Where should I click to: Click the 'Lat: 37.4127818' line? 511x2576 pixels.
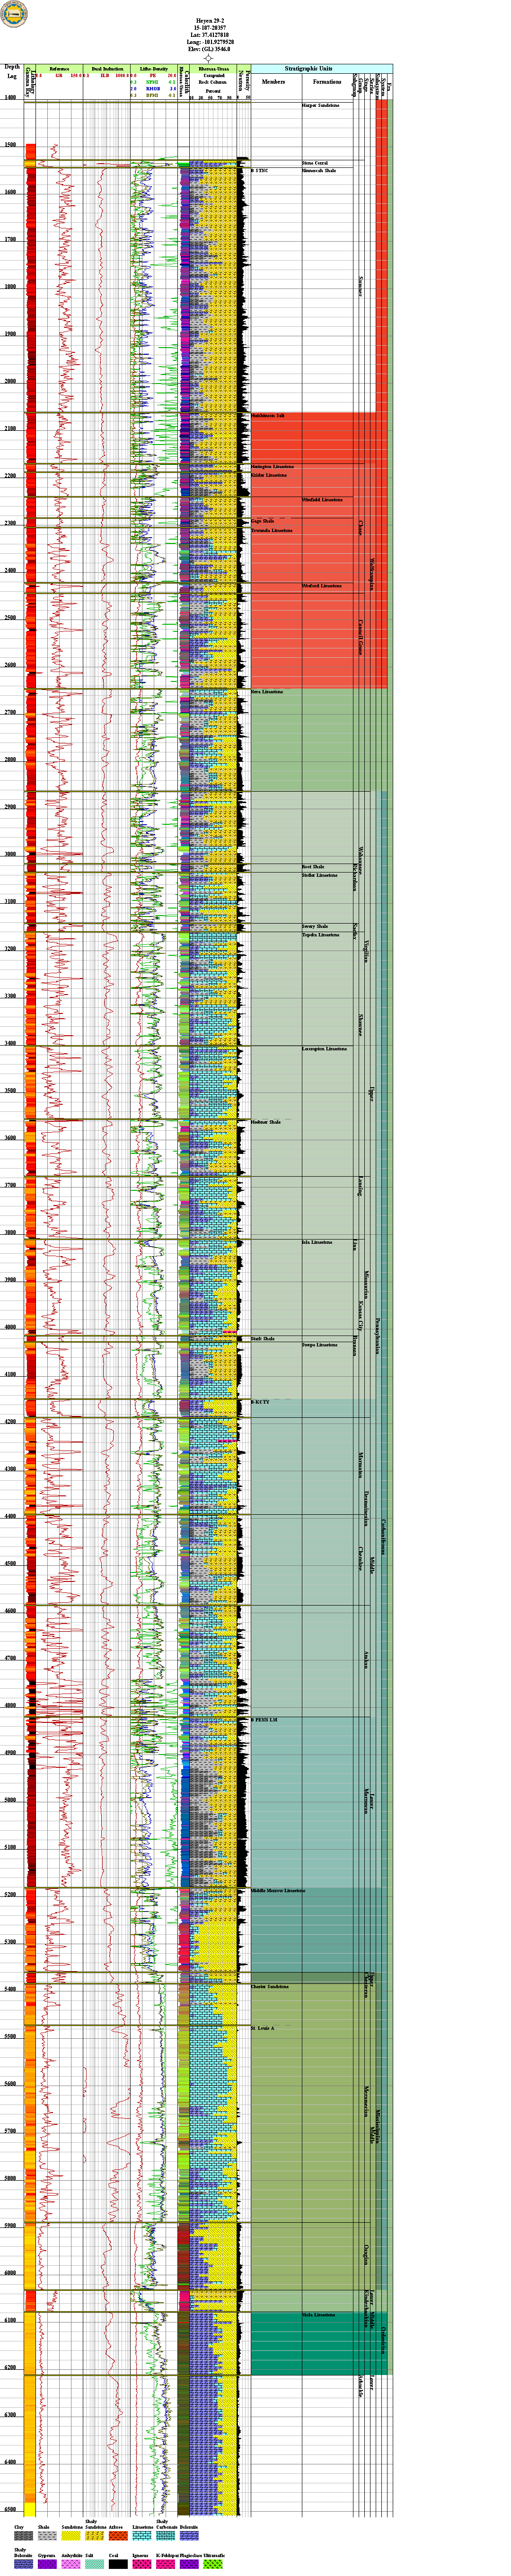[209, 34]
